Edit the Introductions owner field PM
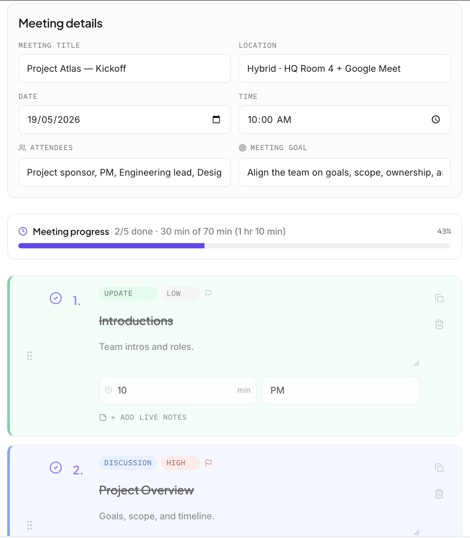 tap(341, 390)
